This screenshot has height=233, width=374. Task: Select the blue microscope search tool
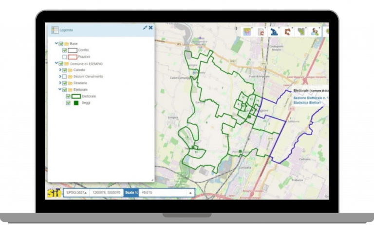(x=274, y=31)
